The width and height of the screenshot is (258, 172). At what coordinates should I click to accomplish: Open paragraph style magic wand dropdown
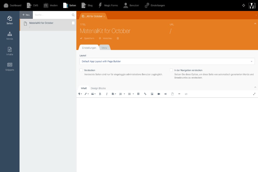87,94
